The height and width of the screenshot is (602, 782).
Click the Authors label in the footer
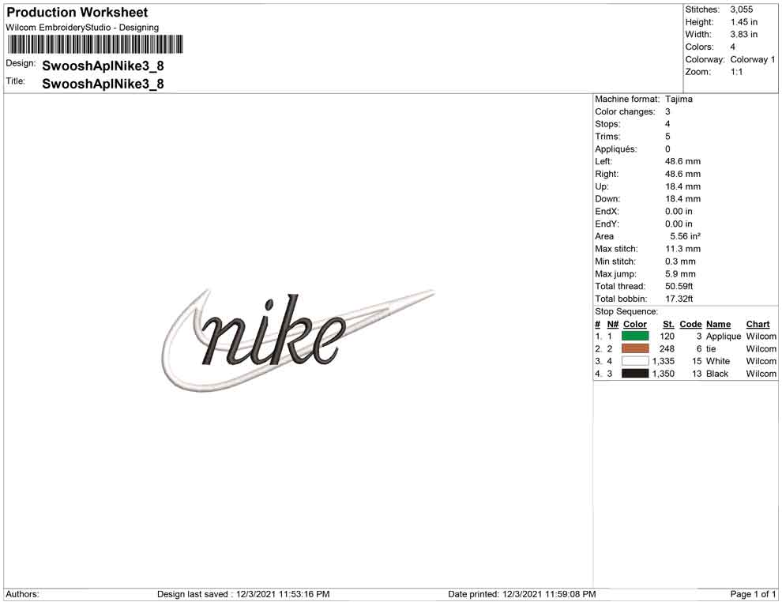22,594
